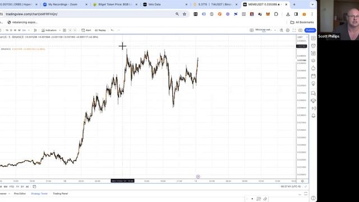359x202 pixels.
Task: Open time axis settings gear
Action: click(x=302, y=181)
